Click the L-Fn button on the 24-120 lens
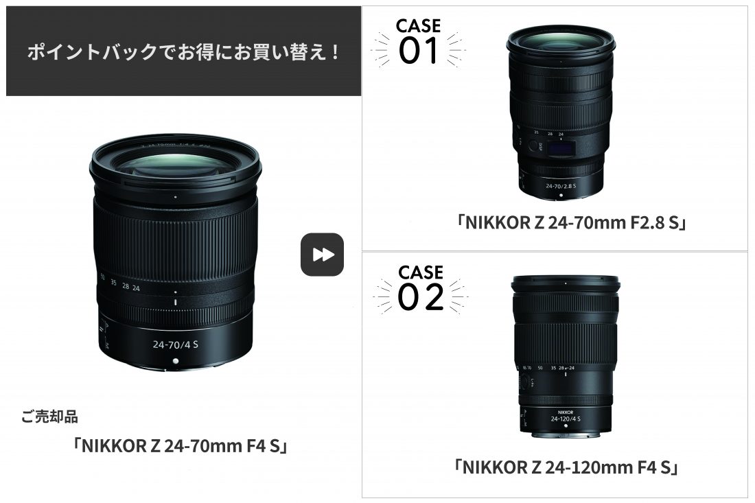This screenshot has width=755, height=503. (524, 383)
